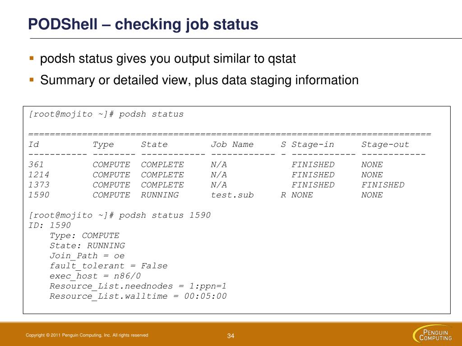Click the Penguin Computing logo
This screenshot has height=346, width=462.
point(433,334)
